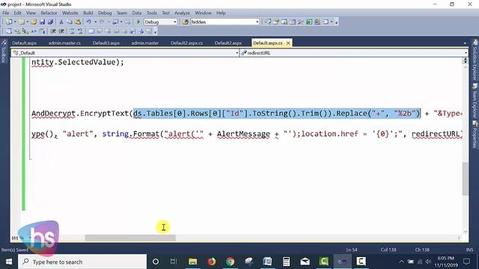Open the active files list dropdown
Screen dimensions: 479x269
(465, 43)
